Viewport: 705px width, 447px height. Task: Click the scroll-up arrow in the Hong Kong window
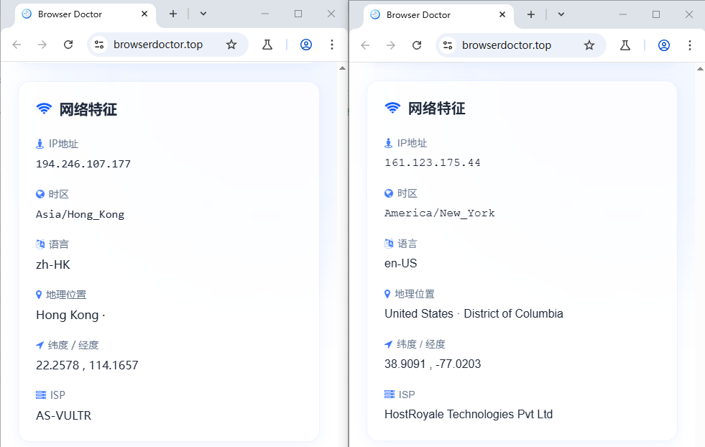pyautogui.click(x=342, y=68)
